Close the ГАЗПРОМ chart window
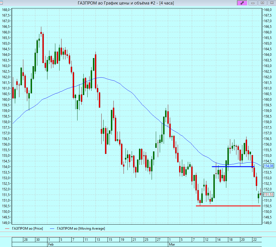276x247 pixels. 272,3
